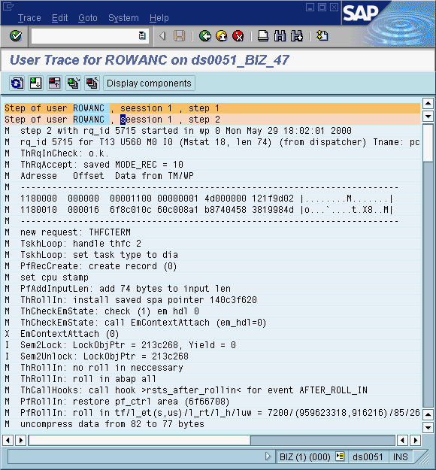Open the Help menu
This screenshot has width=436, height=470.
(x=159, y=18)
